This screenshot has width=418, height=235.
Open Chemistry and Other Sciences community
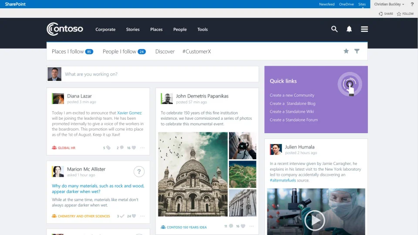tap(81, 216)
